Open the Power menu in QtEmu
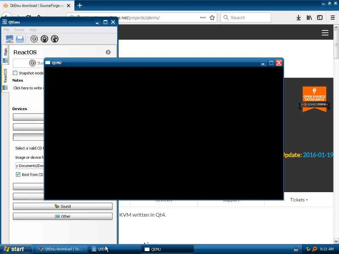Screen dimensions: 339x254 tap(19, 30)
